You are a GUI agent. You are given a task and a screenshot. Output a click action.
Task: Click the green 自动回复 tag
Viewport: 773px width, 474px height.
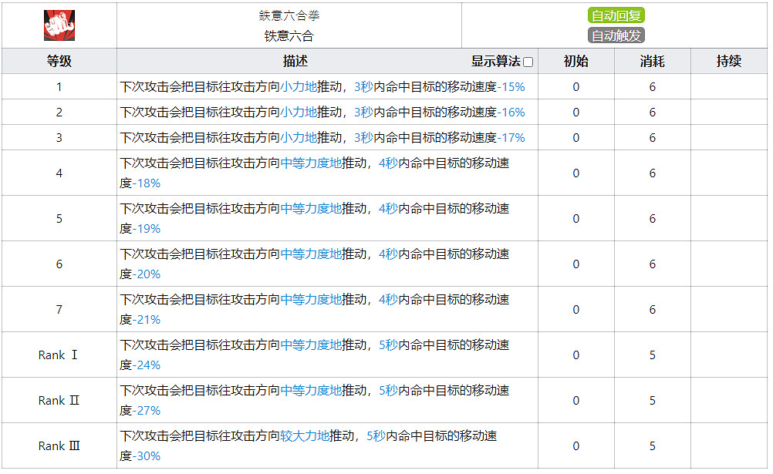click(615, 15)
